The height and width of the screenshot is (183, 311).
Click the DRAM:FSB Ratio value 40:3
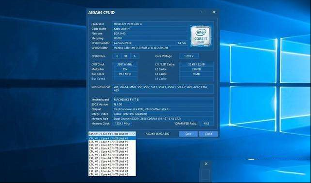pos(206,124)
